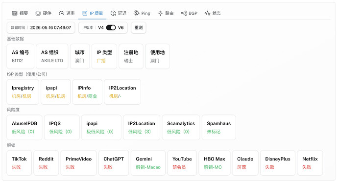Click the Netflix unlock card

pos(310,163)
